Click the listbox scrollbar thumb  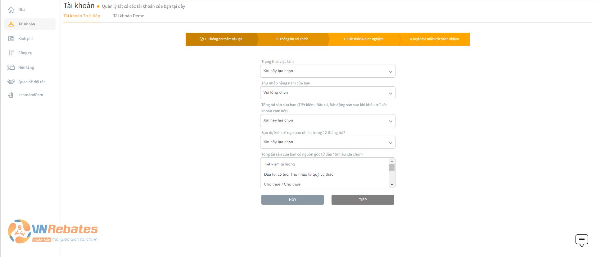coord(392,167)
